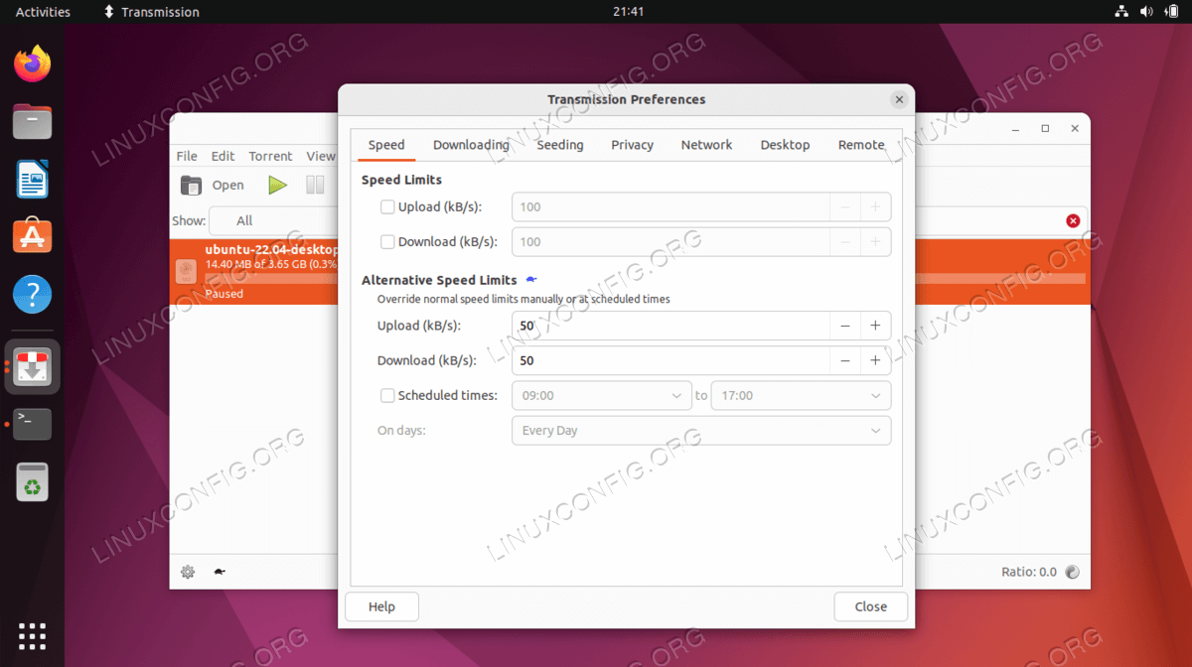Open the Help icon in the dock
Screen dimensions: 1192x667
tap(33, 295)
